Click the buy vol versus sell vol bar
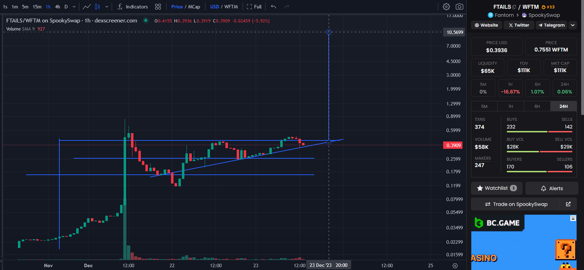584x270 pixels. point(539,151)
